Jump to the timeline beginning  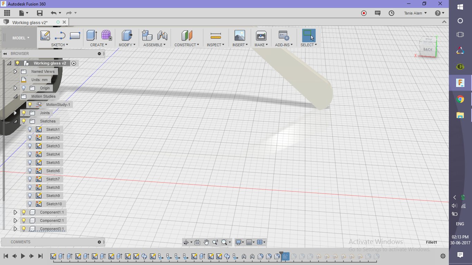tap(6, 256)
